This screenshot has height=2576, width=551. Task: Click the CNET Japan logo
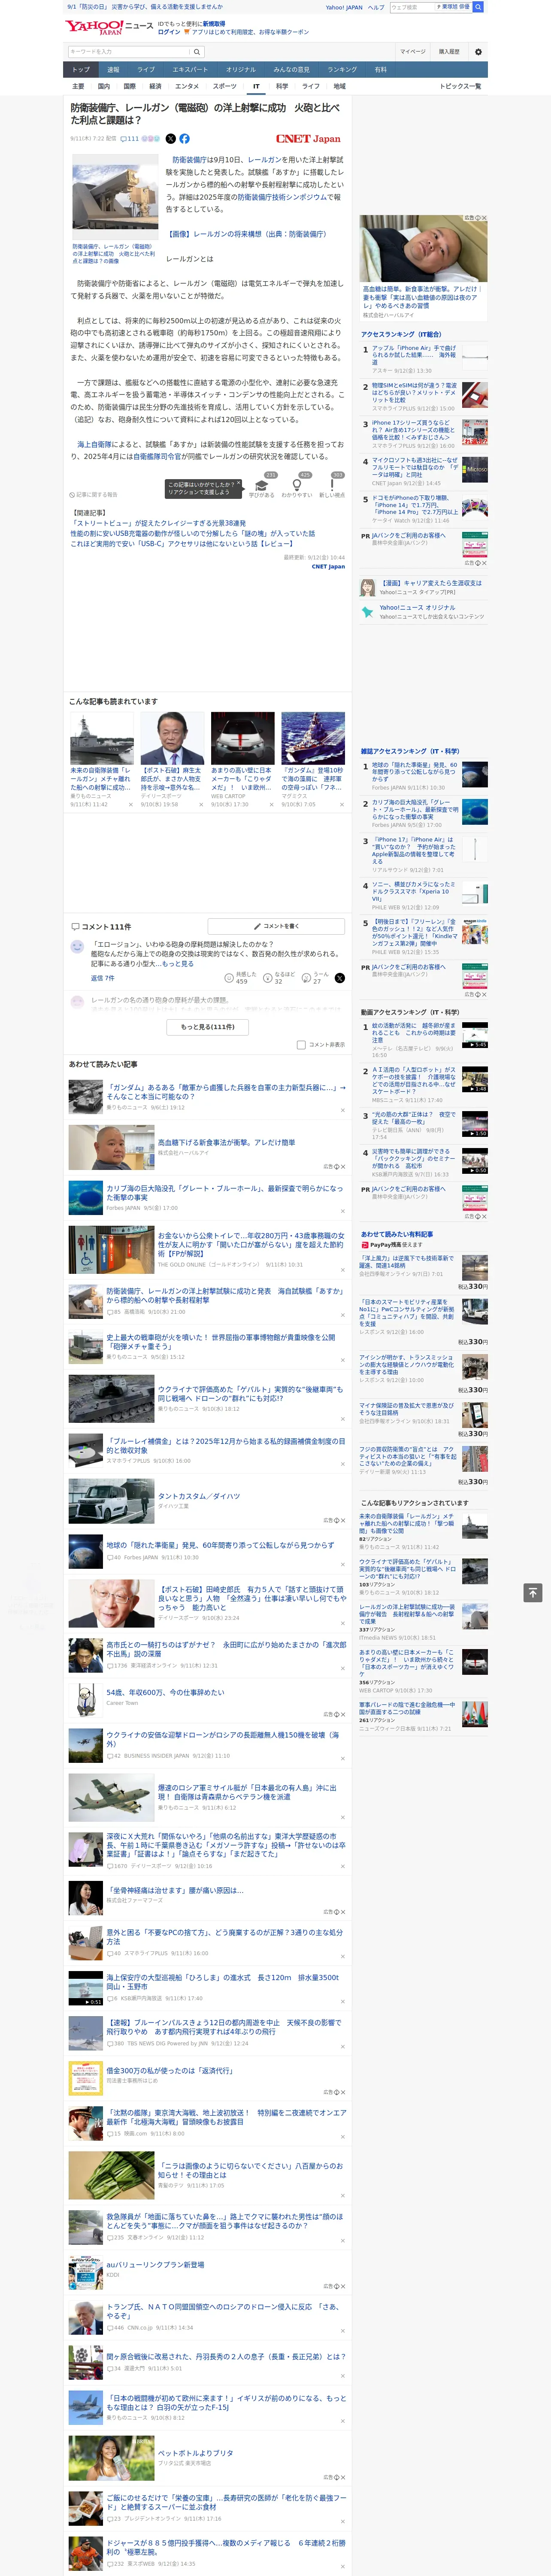coord(308,139)
